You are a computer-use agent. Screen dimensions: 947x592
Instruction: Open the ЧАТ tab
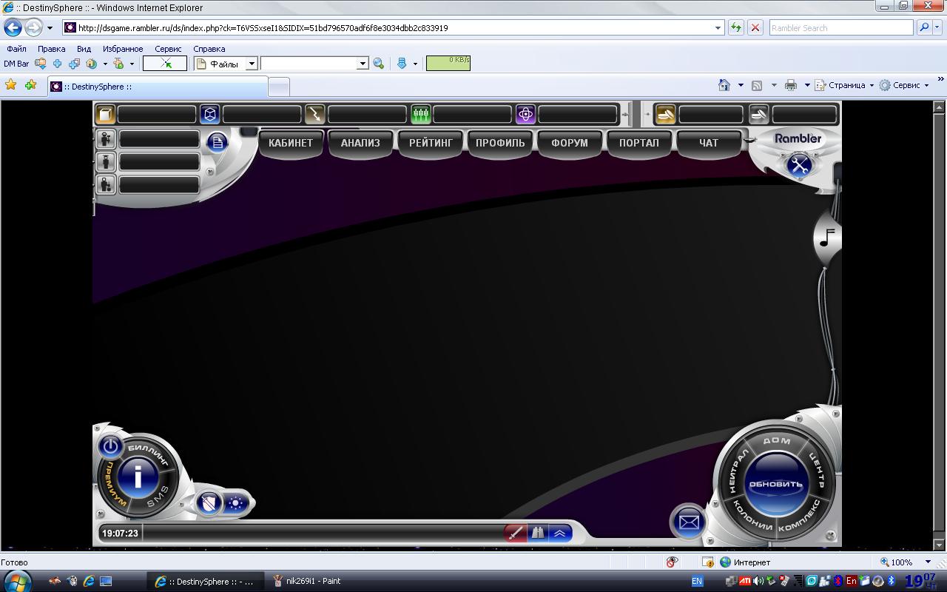click(x=708, y=143)
